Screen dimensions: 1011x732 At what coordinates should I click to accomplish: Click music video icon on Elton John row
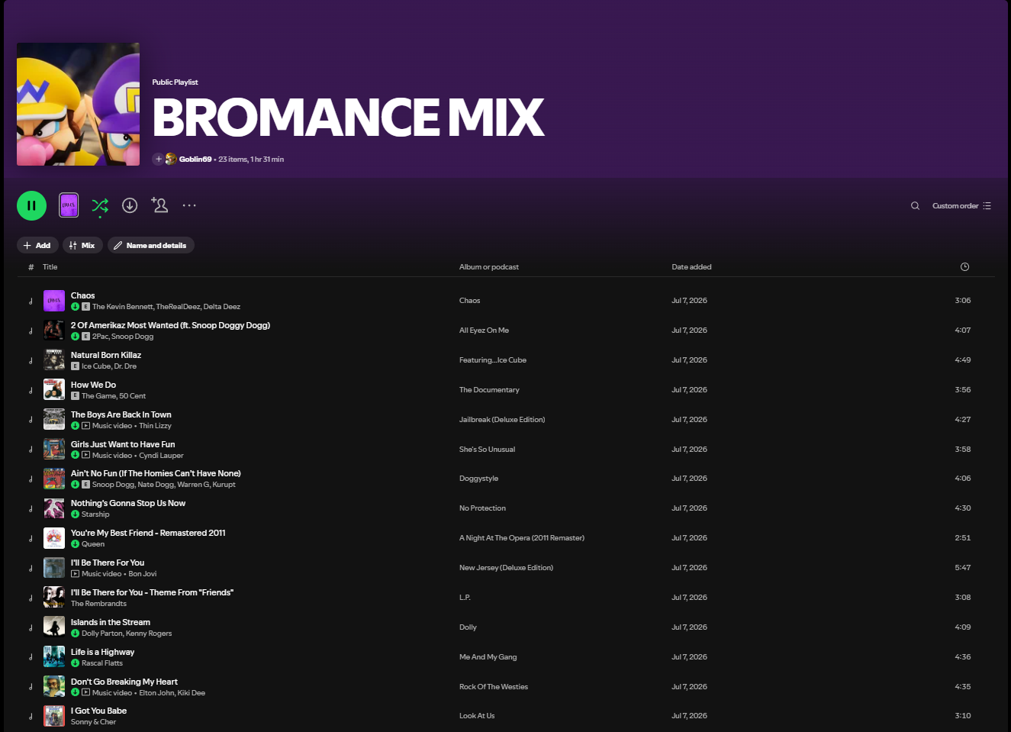[86, 693]
